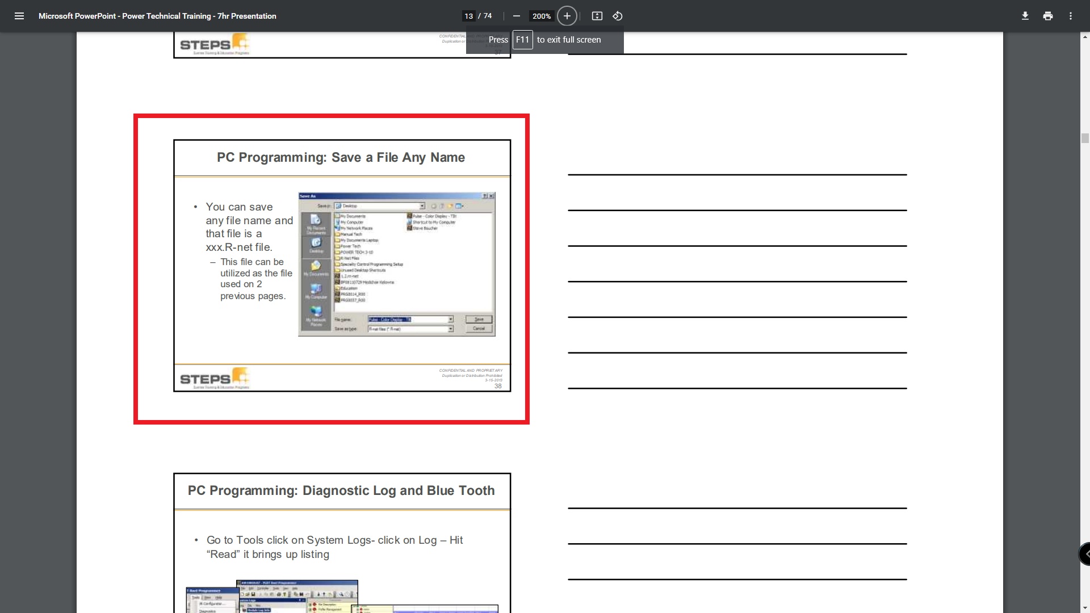Click the vertical scrollbar thumb

point(1085,138)
